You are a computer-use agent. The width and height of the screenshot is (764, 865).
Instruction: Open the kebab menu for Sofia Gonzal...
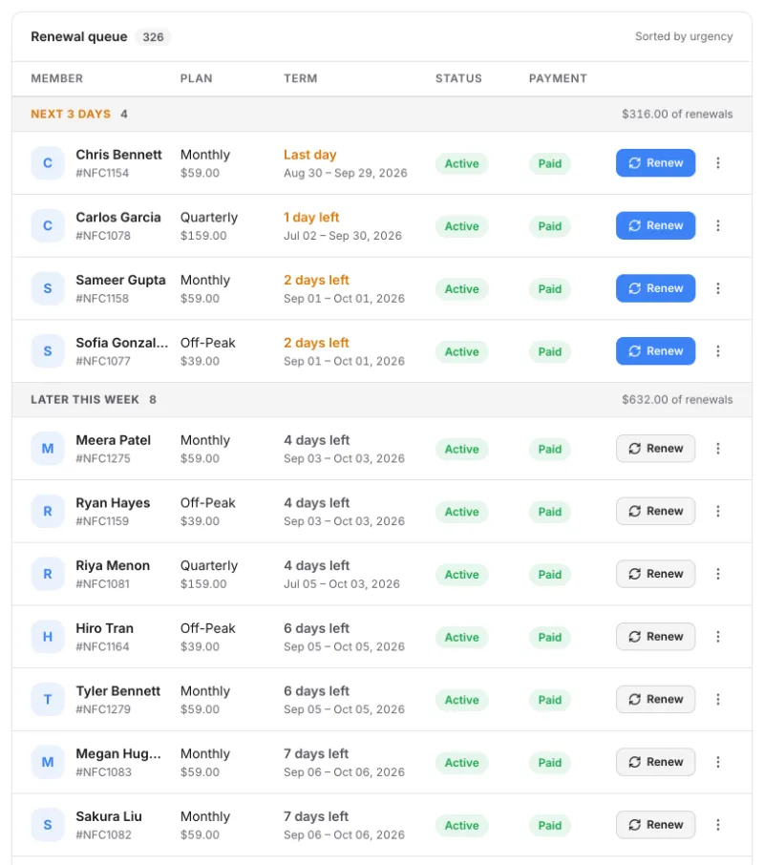717,350
